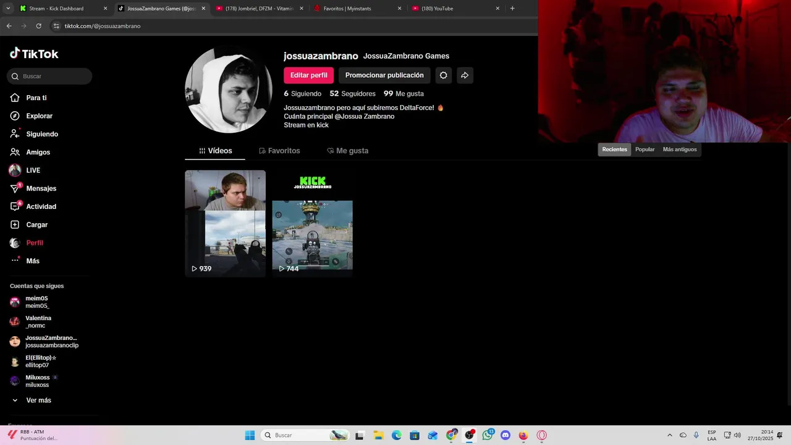The width and height of the screenshot is (791, 445).
Task: Open the video with 939 views
Action: (225, 223)
